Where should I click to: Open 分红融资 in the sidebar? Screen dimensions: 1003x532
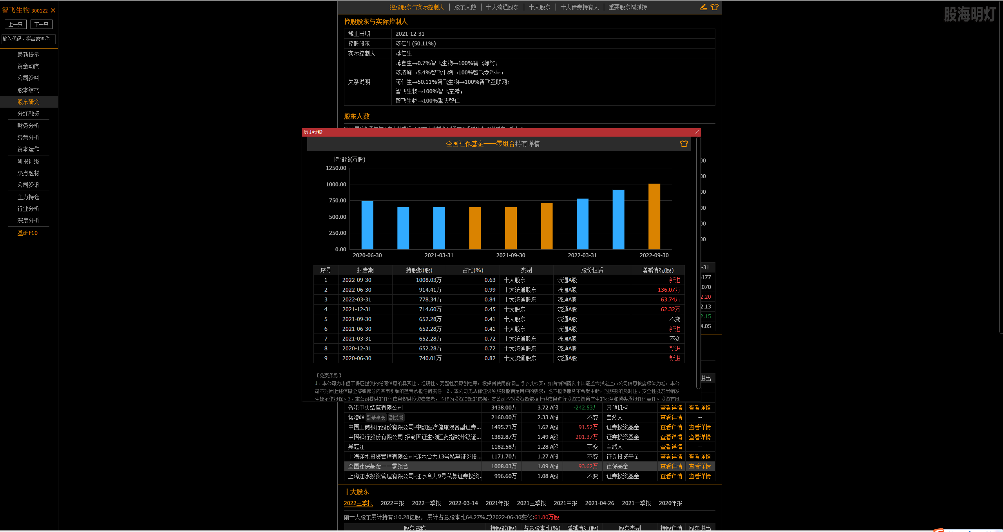pos(28,114)
